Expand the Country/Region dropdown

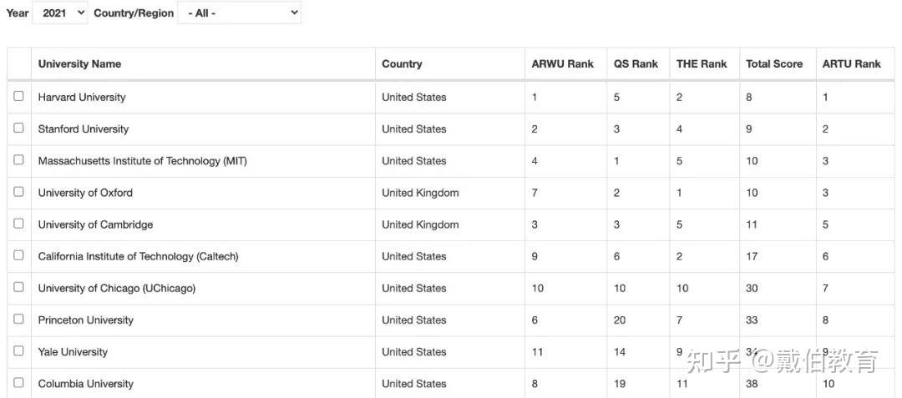239,13
